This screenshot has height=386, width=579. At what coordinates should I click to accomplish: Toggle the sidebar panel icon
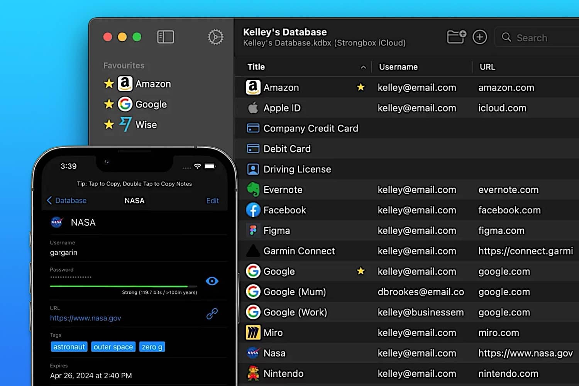tap(166, 37)
